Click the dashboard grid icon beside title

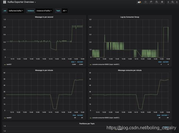[4, 2]
